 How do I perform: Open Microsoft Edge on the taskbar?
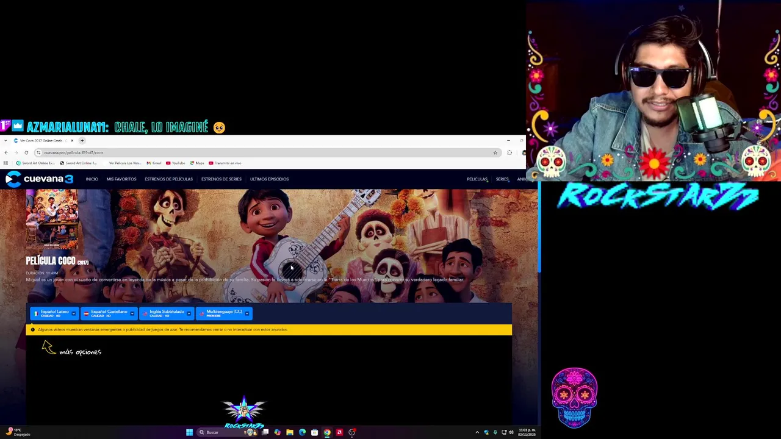pyautogui.click(x=302, y=432)
